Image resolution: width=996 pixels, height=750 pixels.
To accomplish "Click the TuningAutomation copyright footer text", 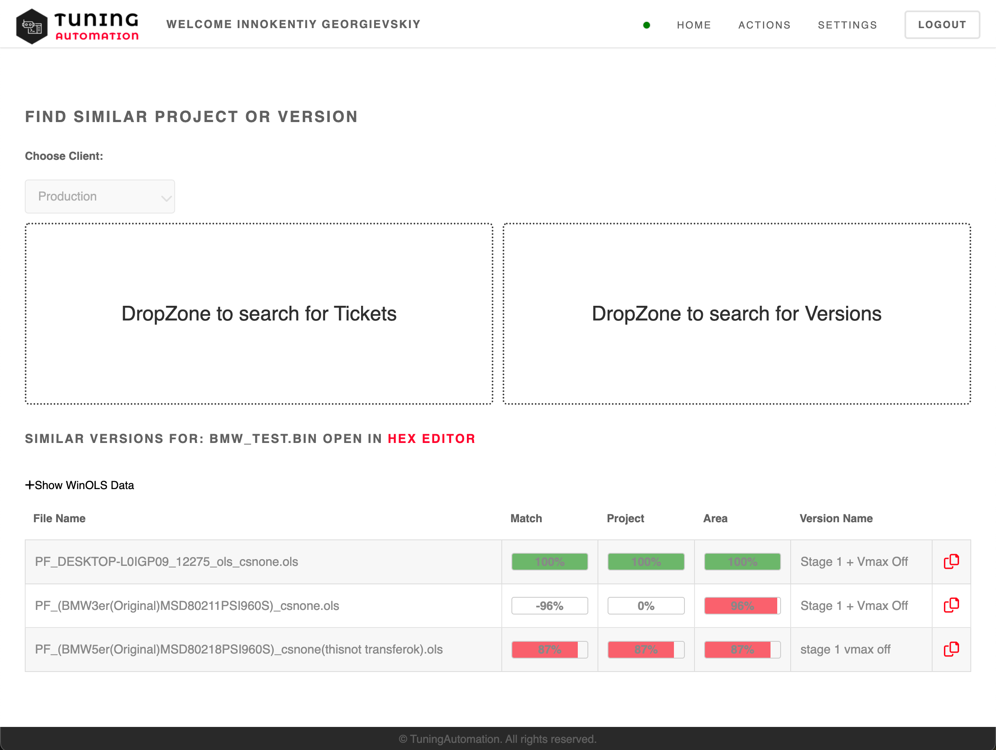I will pos(498,739).
